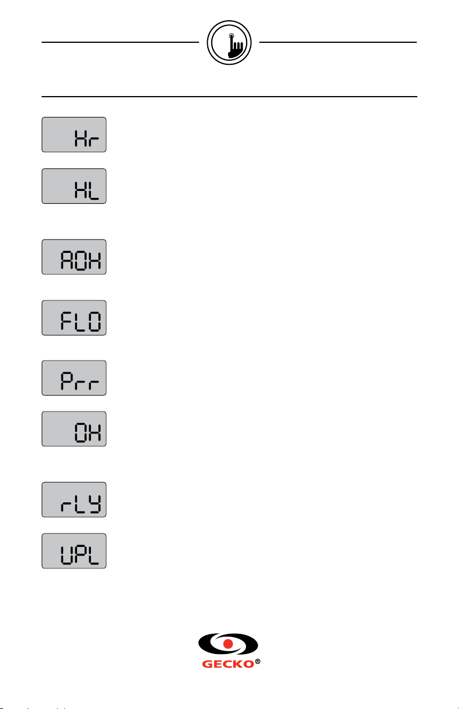Select the UPL error code display
This screenshot has width=459, height=709.
click(x=74, y=550)
